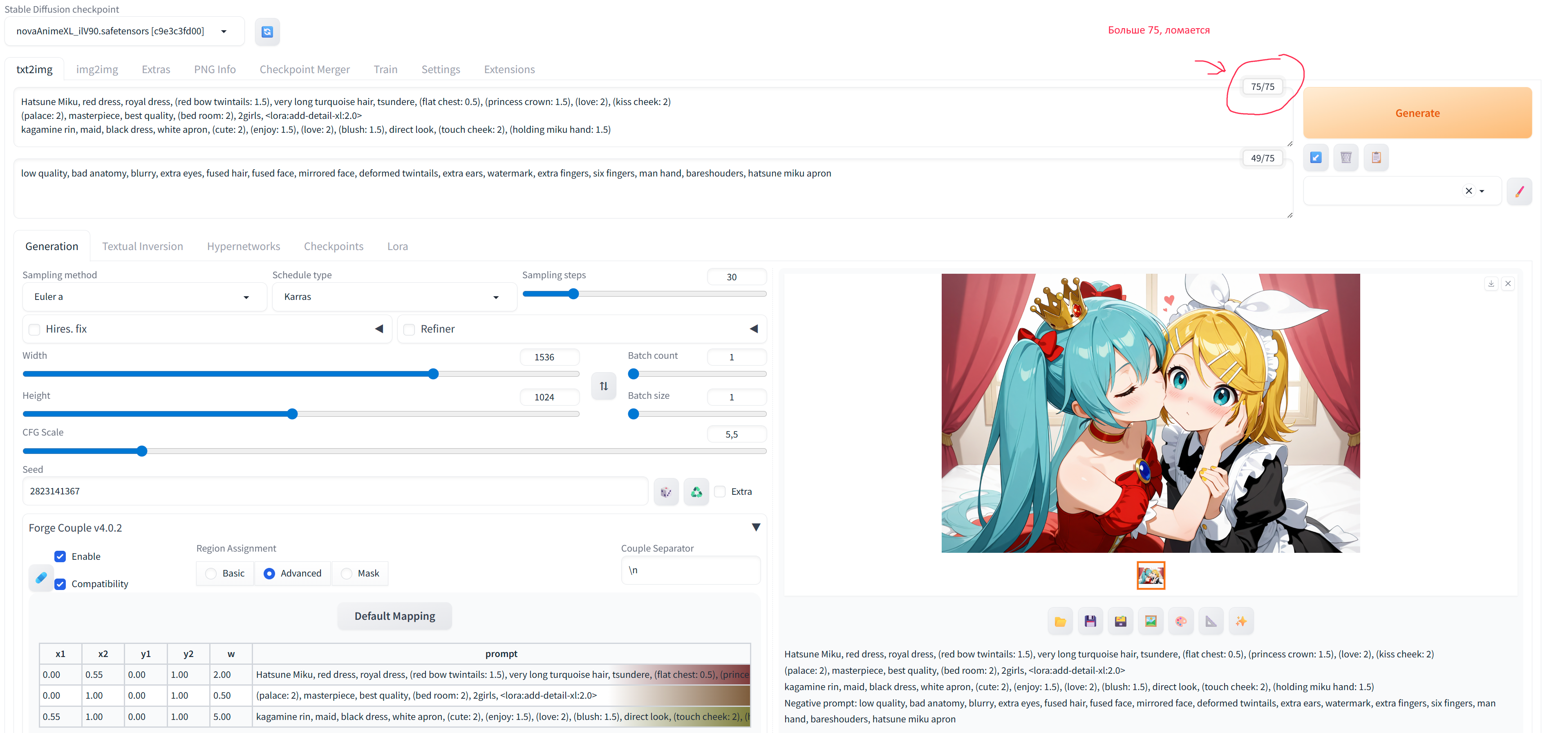Click the reuse seed recycle icon
This screenshot has width=1547, height=733.
[x=696, y=492]
